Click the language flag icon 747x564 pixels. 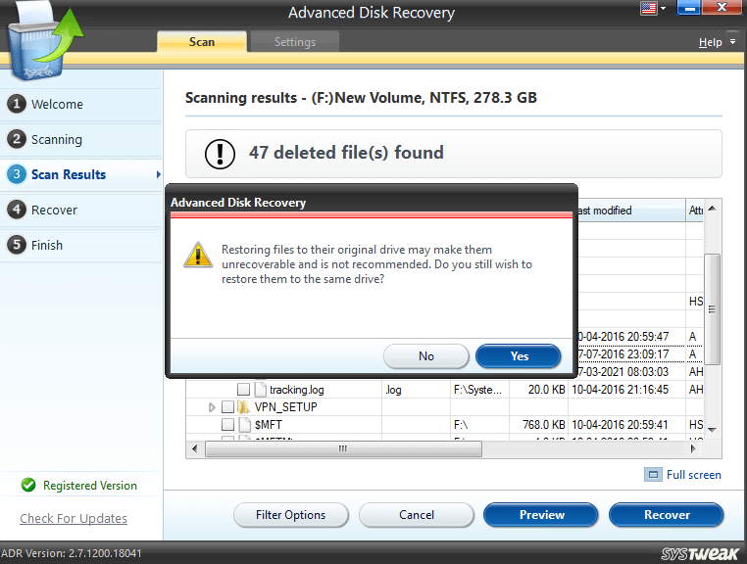click(648, 9)
